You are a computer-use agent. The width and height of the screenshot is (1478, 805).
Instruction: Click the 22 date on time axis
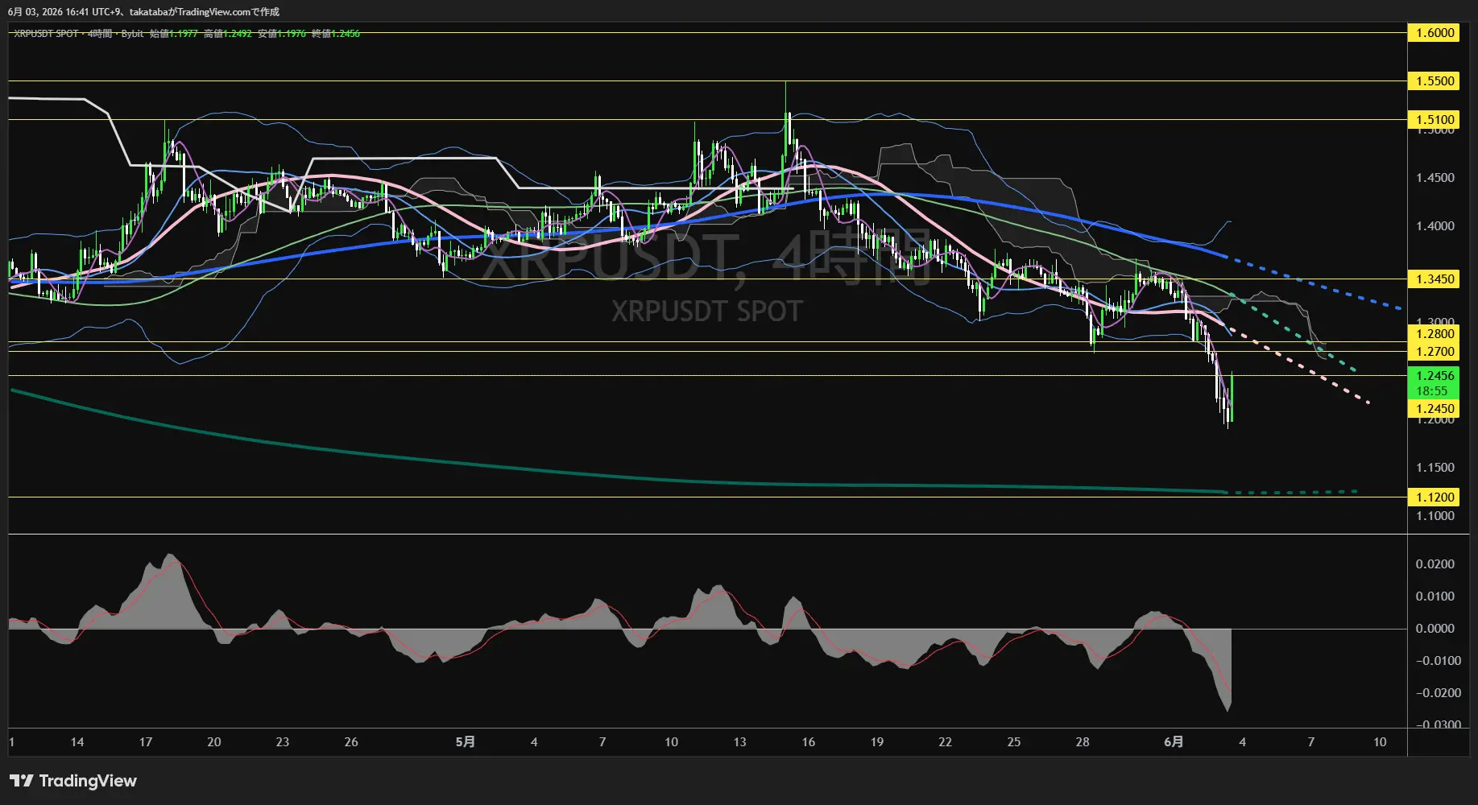coord(946,742)
